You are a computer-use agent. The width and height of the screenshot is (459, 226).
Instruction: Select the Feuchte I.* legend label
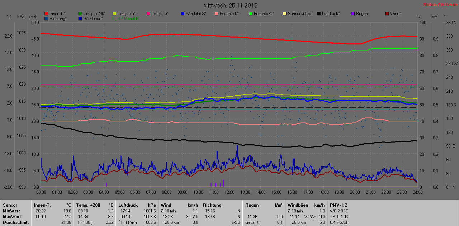click(229, 14)
